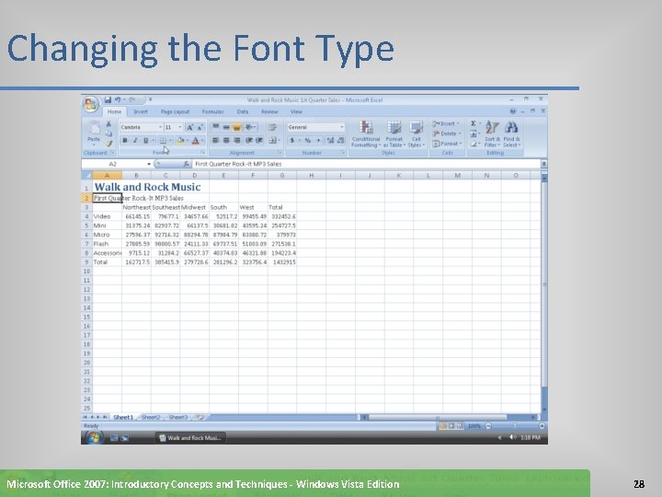The image size is (662, 497).
Task: Click the Undo arrow icon
Action: point(118,99)
